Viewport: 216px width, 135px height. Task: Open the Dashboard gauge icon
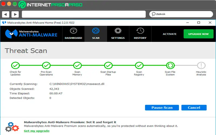coord(73,31)
